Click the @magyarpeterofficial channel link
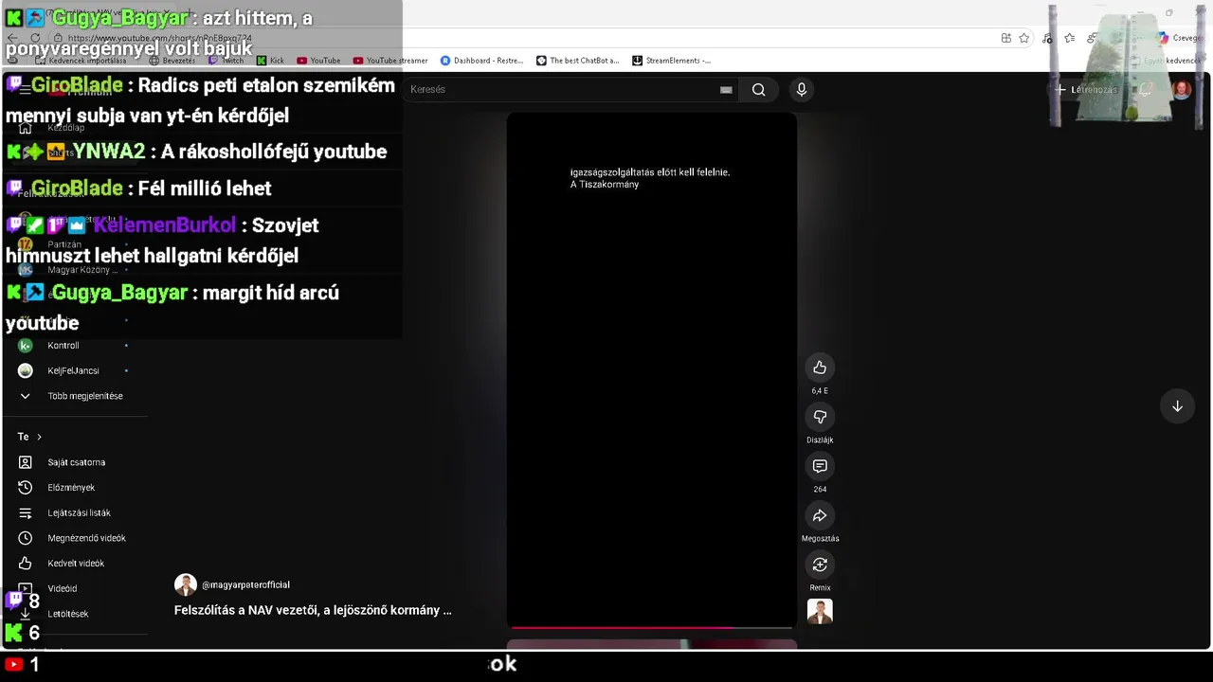This screenshot has width=1213, height=682. pyautogui.click(x=245, y=585)
